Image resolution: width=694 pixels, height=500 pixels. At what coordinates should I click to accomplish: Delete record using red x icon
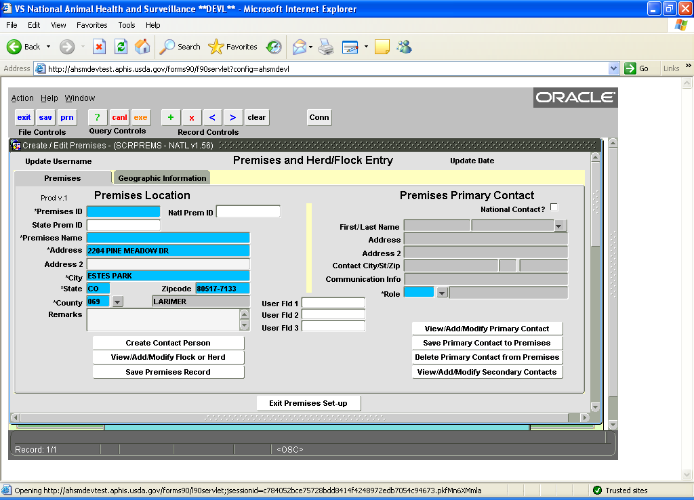[191, 117]
